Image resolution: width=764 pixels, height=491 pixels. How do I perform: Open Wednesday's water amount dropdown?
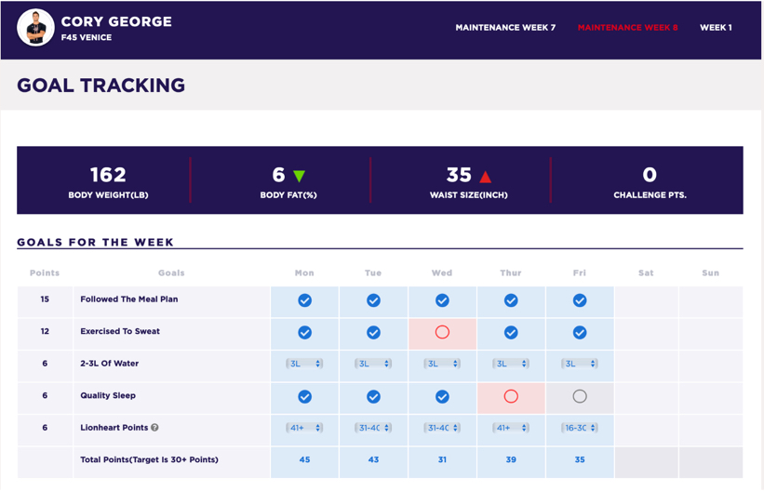(442, 364)
